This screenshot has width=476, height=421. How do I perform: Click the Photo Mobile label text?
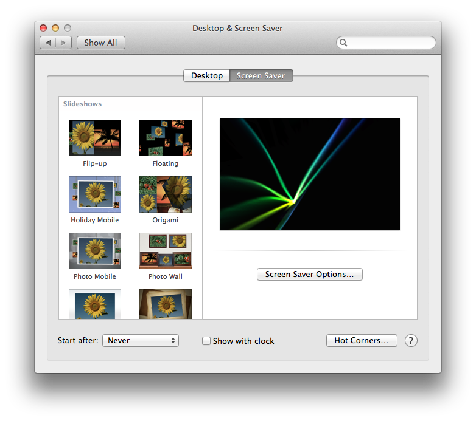(x=95, y=276)
